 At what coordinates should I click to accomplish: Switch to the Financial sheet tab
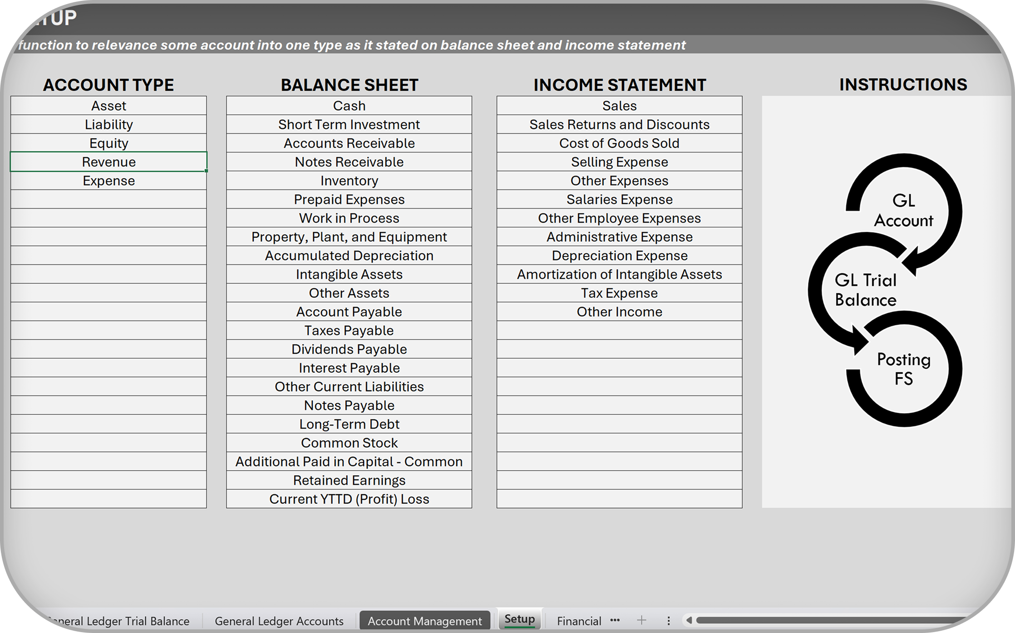pos(579,621)
